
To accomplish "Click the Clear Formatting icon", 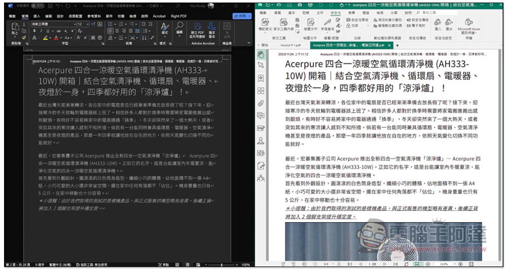I will (x=80, y=31).
